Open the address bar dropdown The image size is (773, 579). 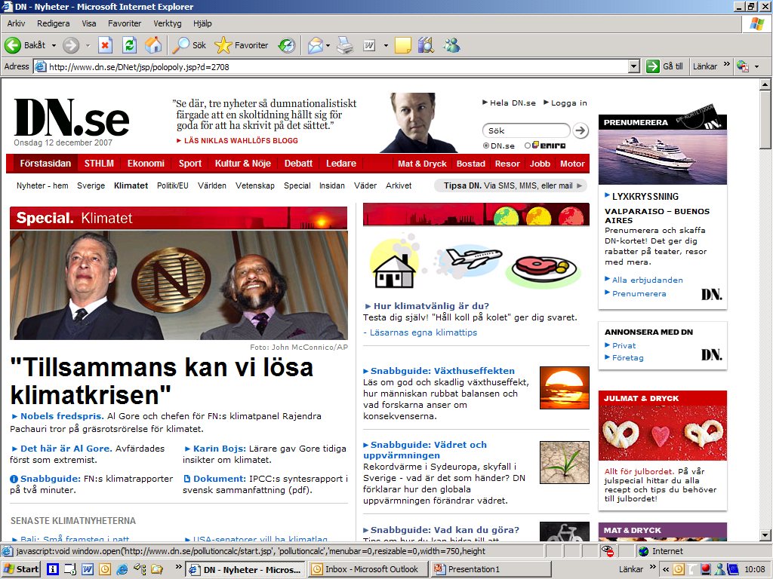point(634,66)
